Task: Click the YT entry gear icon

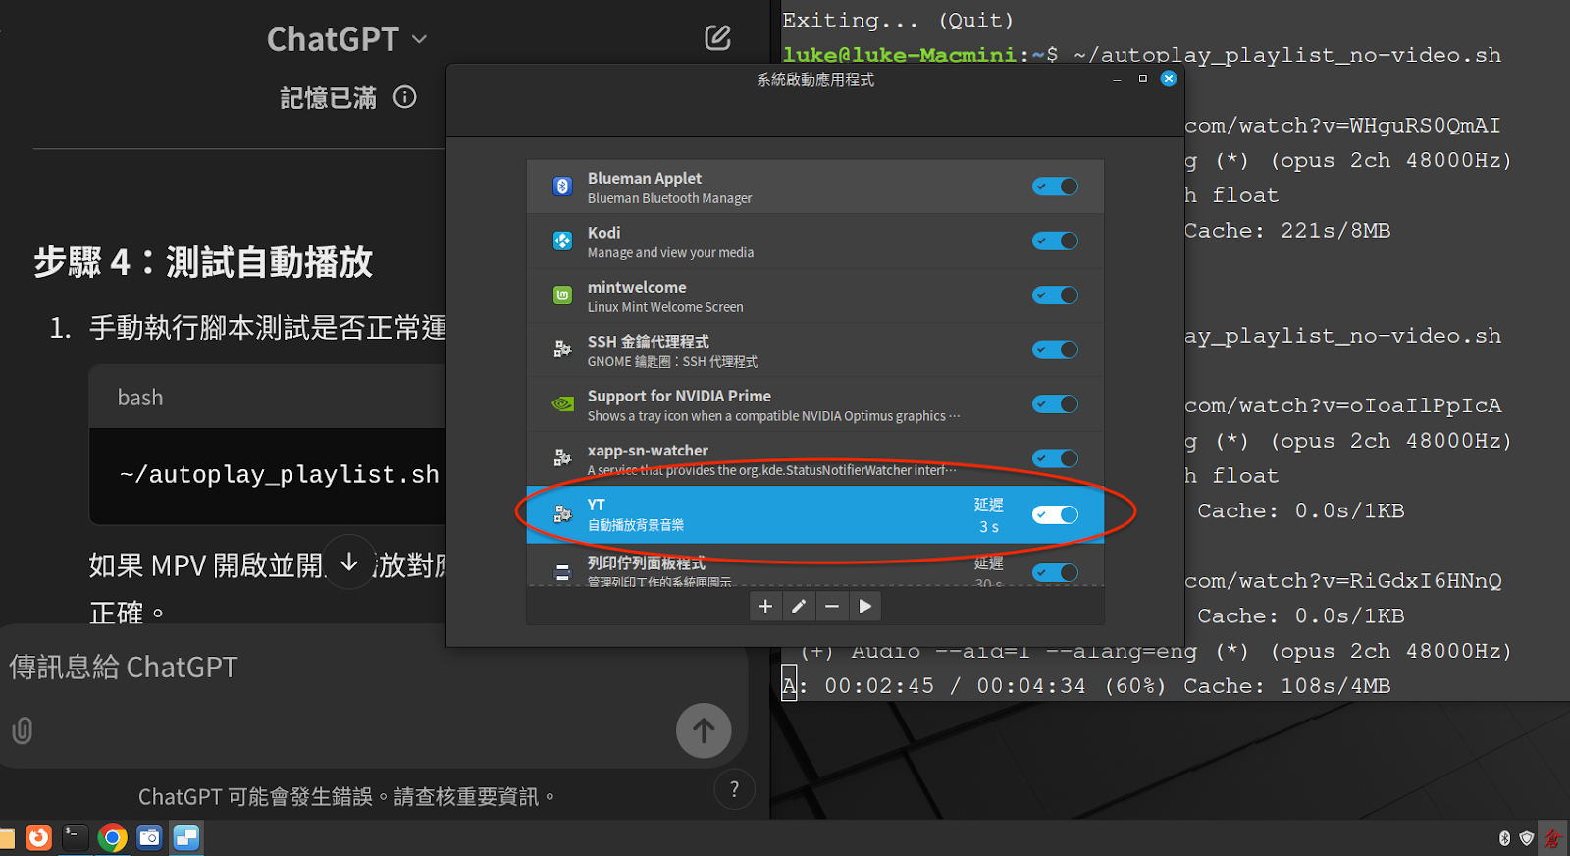Action: tap(562, 514)
